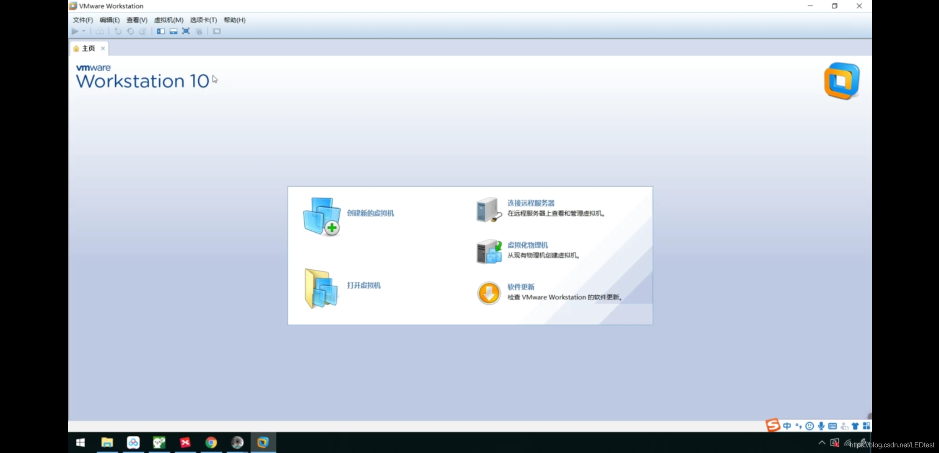This screenshot has height=453, width=939.
Task: Click the 软件更新 link
Action: click(x=521, y=287)
